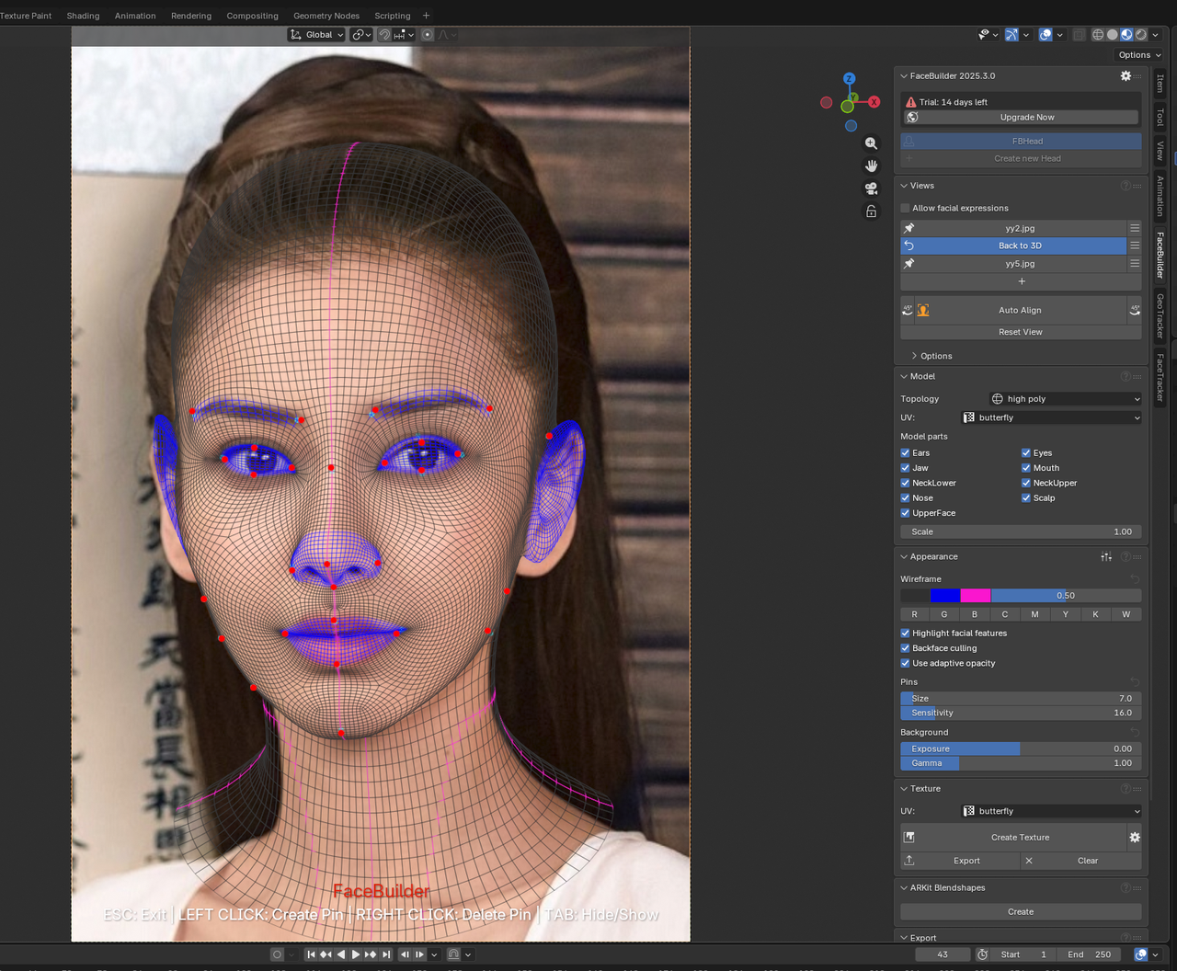
Task: Click the pan hand viewport icon
Action: click(x=871, y=166)
